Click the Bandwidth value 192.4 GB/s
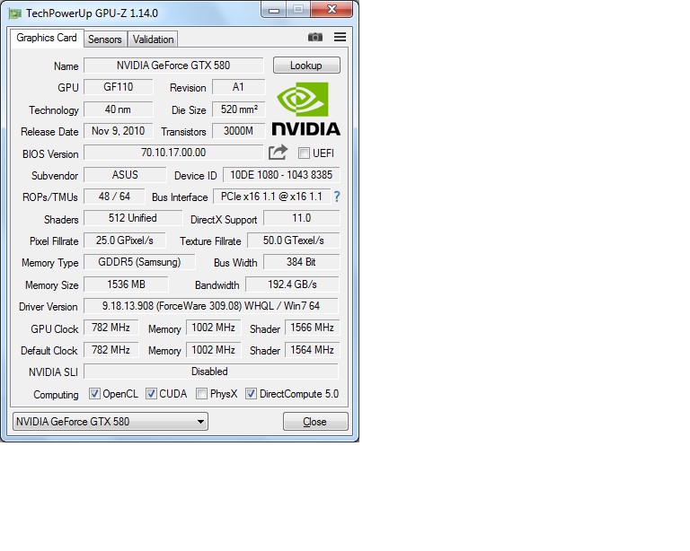The image size is (690, 551). pos(292,284)
